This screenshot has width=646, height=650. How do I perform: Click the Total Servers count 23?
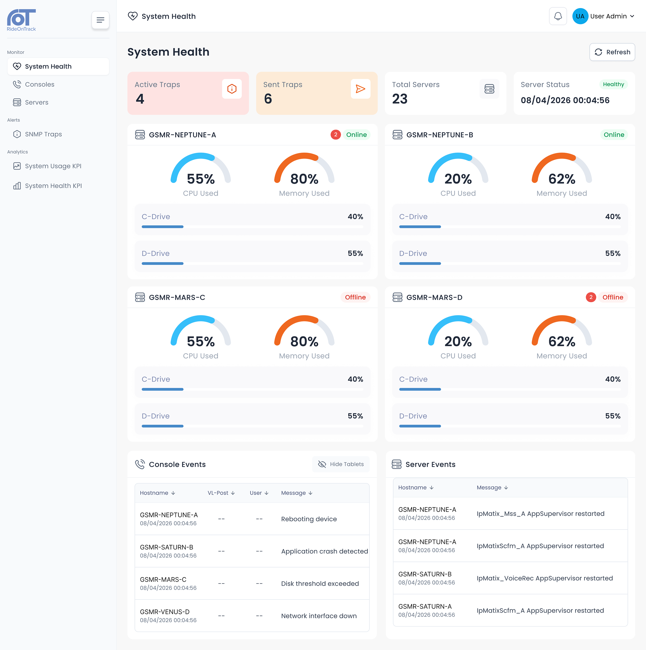pyautogui.click(x=400, y=99)
